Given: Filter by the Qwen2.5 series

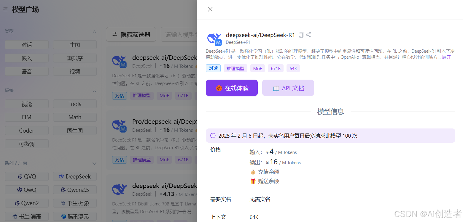Looking at the screenshot, I should [x=75, y=190].
